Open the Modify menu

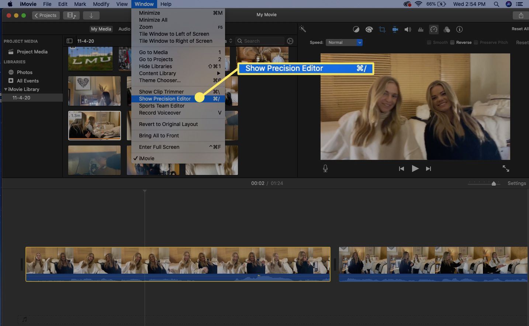pos(101,4)
